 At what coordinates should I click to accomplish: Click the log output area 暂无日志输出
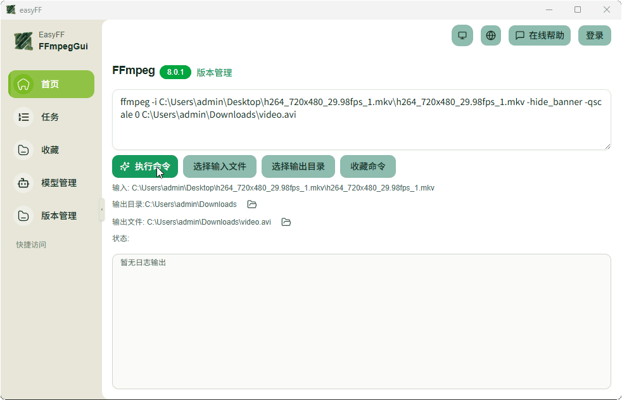tap(362, 322)
